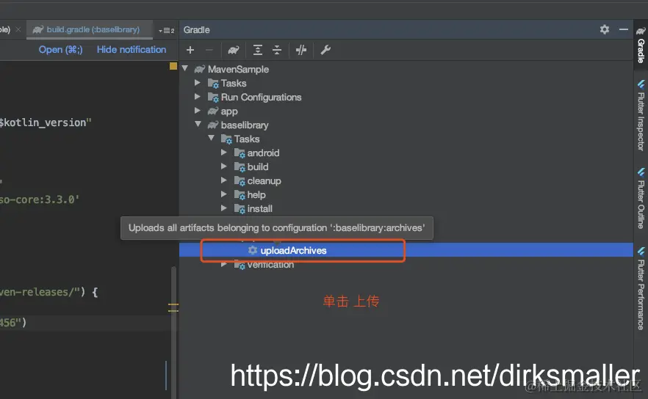Image resolution: width=648 pixels, height=399 pixels.
Task: Expand the android task group
Action: 224,153
